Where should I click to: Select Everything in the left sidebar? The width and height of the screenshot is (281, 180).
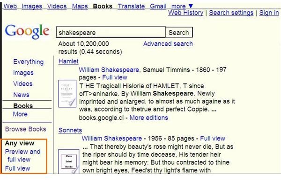click(x=28, y=62)
